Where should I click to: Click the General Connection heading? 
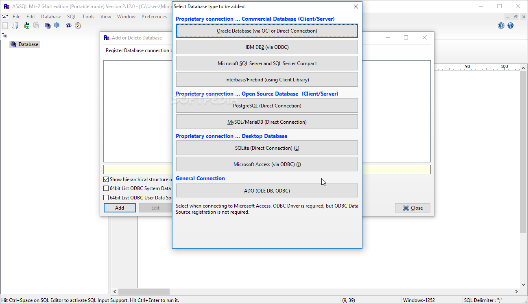point(200,178)
